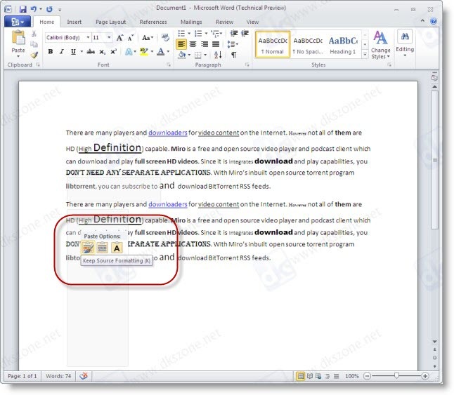
Task: Toggle Strikethrough formatting
Action: 91,52
